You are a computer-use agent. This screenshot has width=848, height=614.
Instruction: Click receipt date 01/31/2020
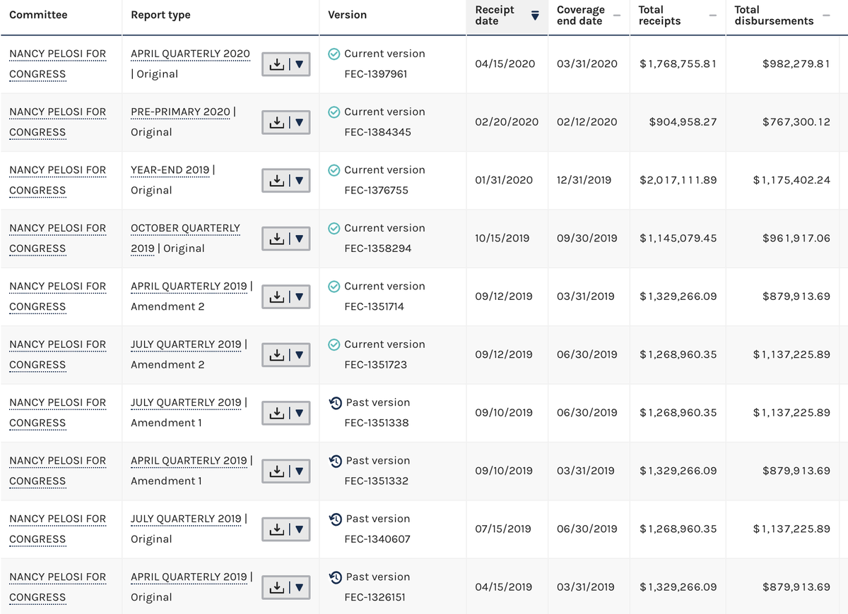(x=504, y=180)
